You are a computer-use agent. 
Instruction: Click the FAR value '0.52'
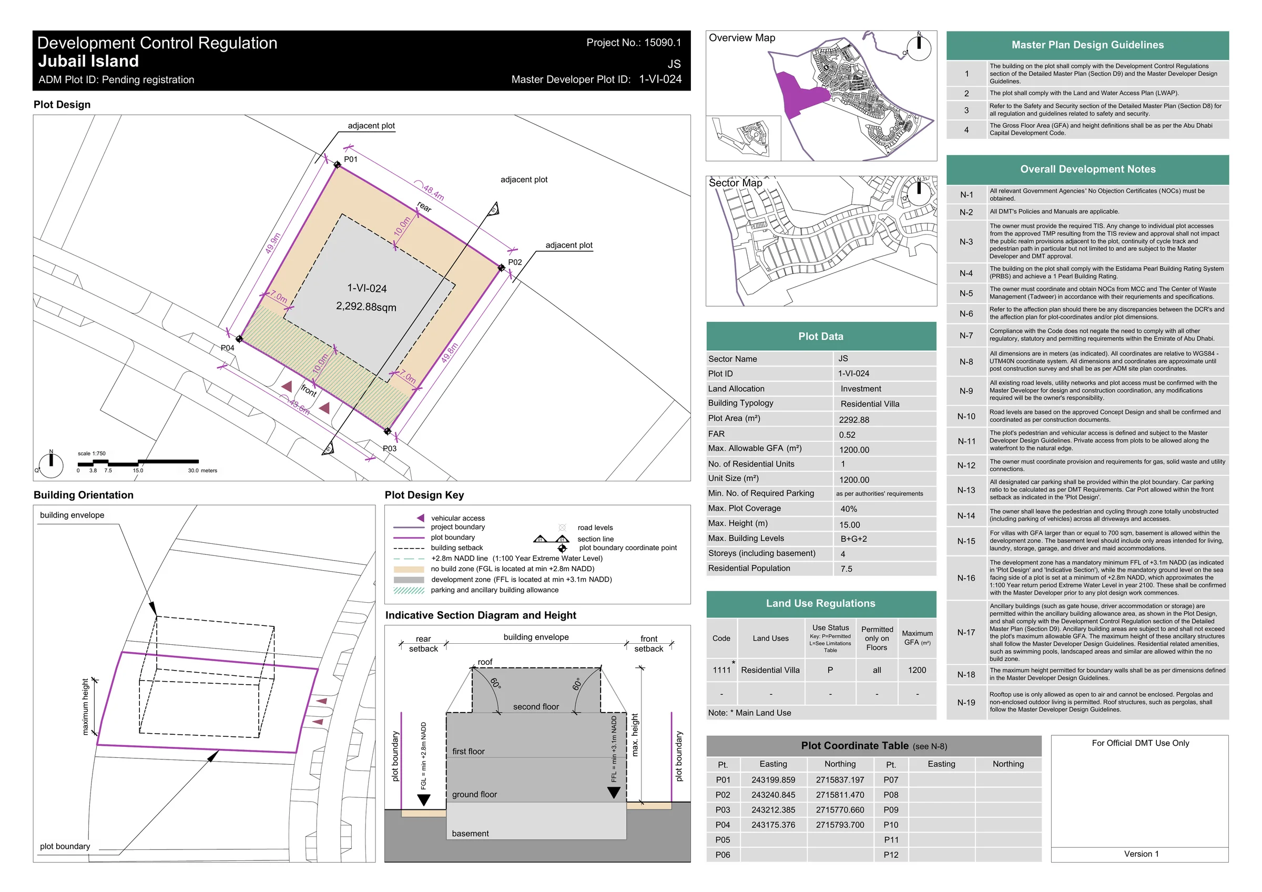coord(847,434)
